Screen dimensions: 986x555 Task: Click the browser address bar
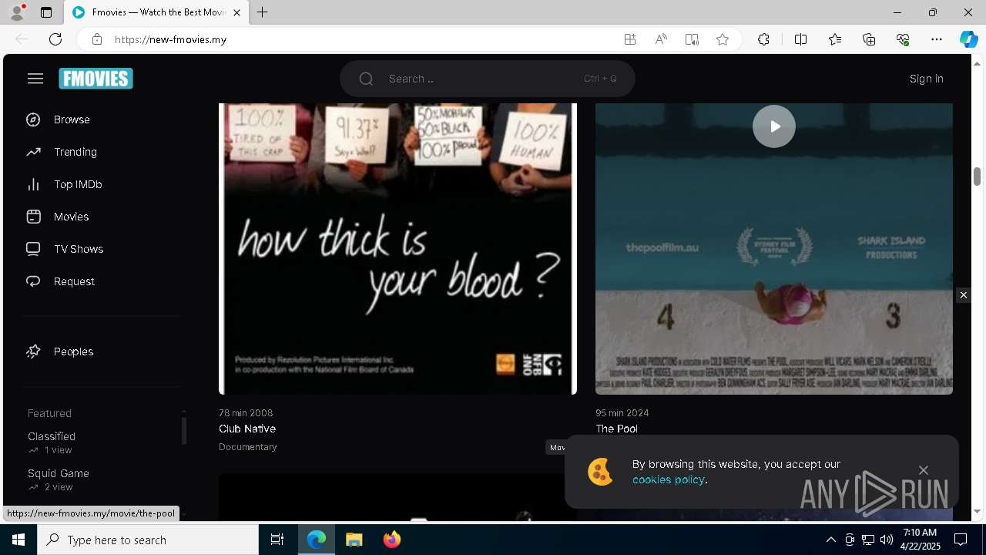point(362,39)
